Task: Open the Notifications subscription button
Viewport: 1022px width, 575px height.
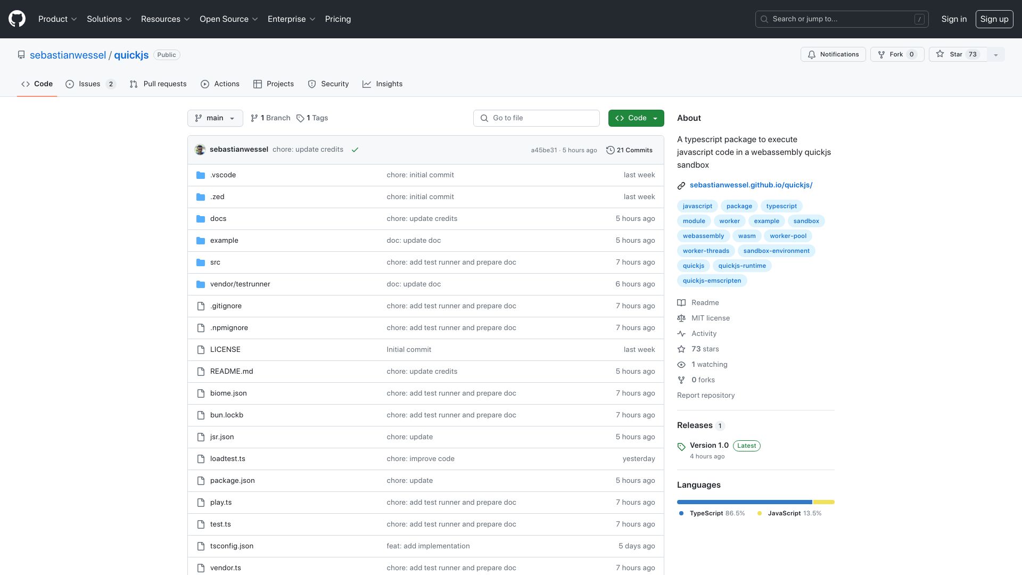Action: [833, 54]
